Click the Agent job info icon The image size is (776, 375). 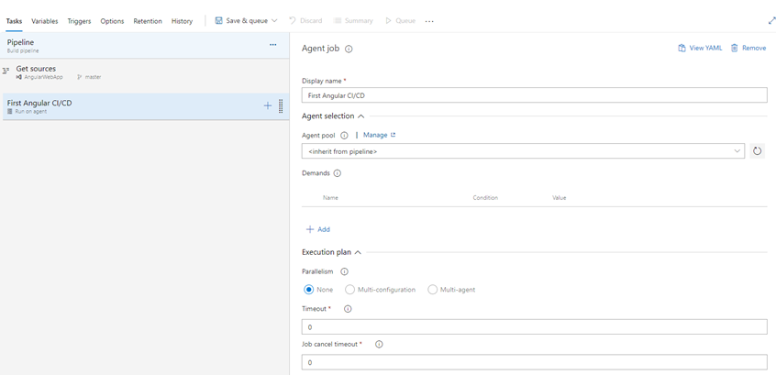click(349, 50)
